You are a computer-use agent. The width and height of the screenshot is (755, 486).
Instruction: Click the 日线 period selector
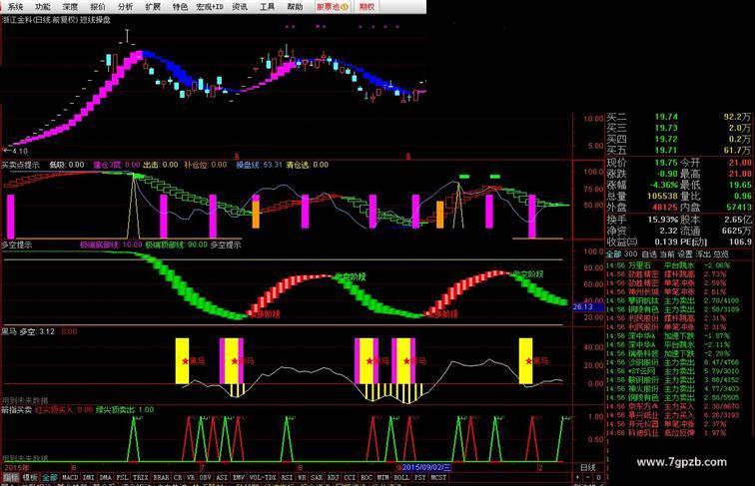pyautogui.click(x=588, y=467)
